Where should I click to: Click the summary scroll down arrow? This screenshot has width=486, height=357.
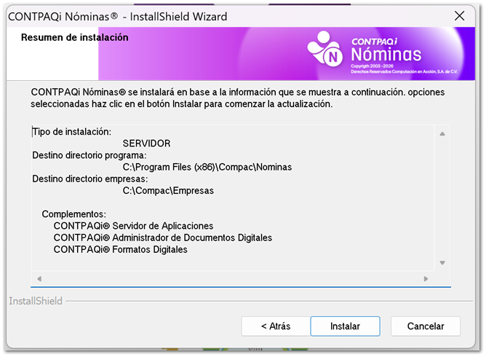(x=442, y=263)
